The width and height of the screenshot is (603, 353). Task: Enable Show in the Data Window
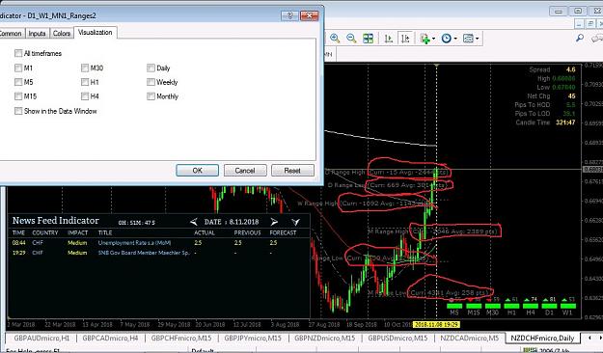[18, 111]
